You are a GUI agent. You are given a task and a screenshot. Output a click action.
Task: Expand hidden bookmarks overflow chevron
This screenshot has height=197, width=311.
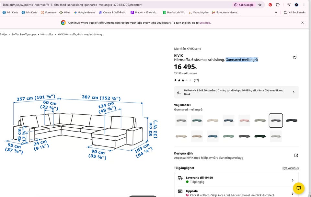[x=275, y=12]
